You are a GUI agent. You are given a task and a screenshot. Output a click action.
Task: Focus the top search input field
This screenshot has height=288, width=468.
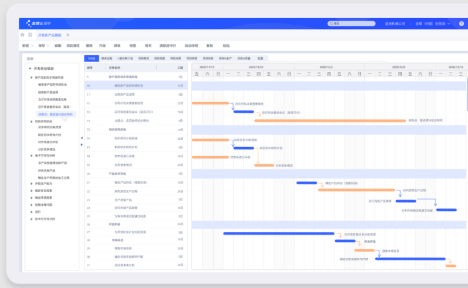(351, 23)
